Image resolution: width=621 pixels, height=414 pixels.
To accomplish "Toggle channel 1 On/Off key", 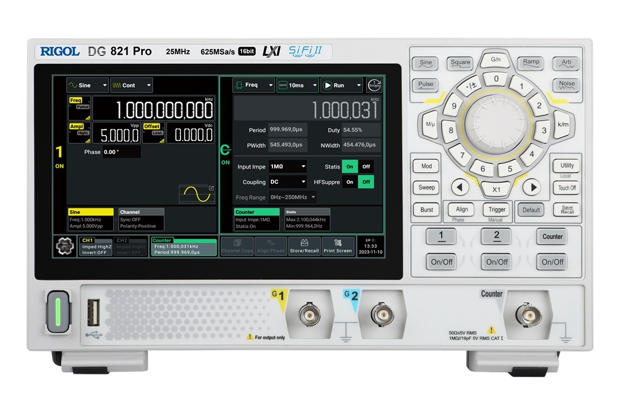I will click(442, 262).
